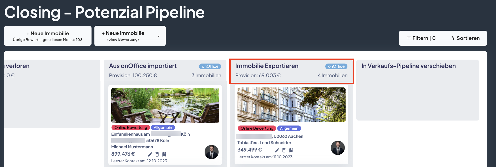Delete the 349.499 € Aachen property
496x167 pixels.
[284, 150]
